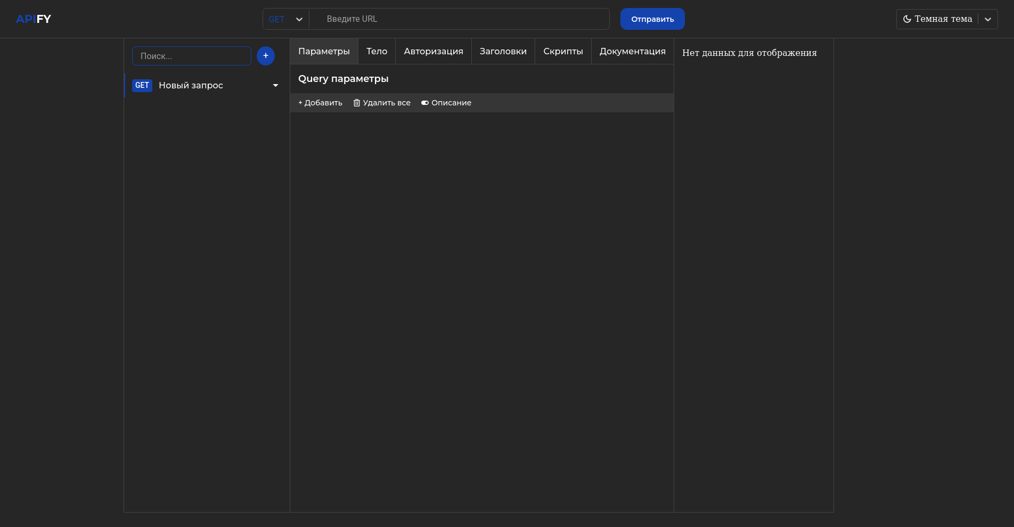
Task: Open the GET method dropdown
Action: pyautogui.click(x=286, y=19)
